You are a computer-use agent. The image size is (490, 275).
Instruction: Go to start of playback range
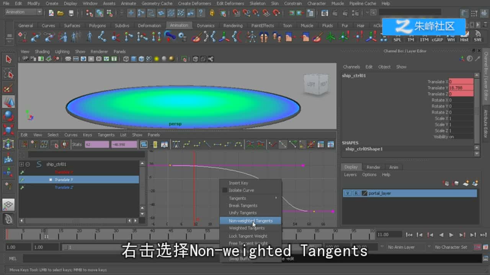[409, 235]
